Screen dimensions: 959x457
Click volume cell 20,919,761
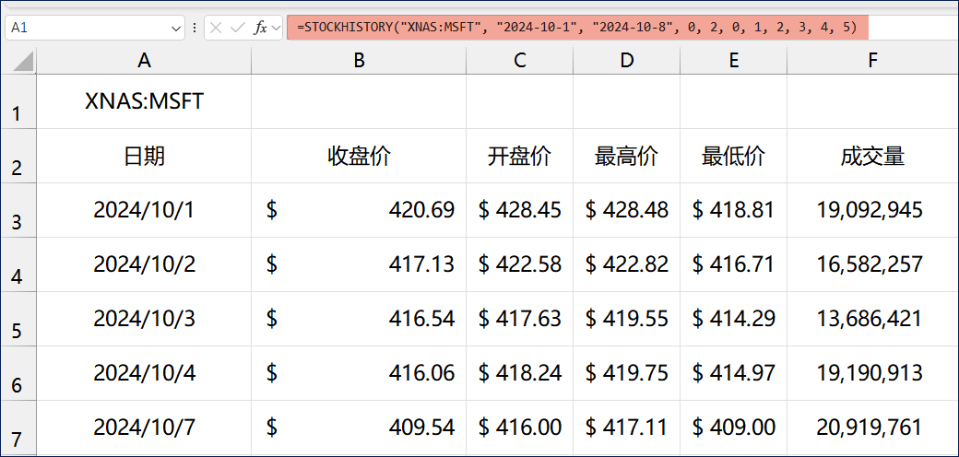pos(872,428)
